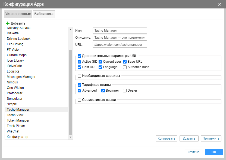The height and width of the screenshot is (160, 226).
Task: Enable the Dealer billing plan checkbox
Action: click(x=125, y=90)
